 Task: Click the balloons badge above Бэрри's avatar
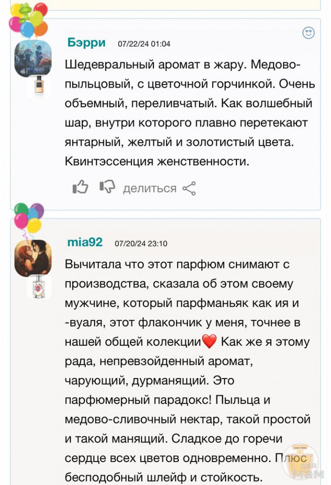[x=29, y=20]
